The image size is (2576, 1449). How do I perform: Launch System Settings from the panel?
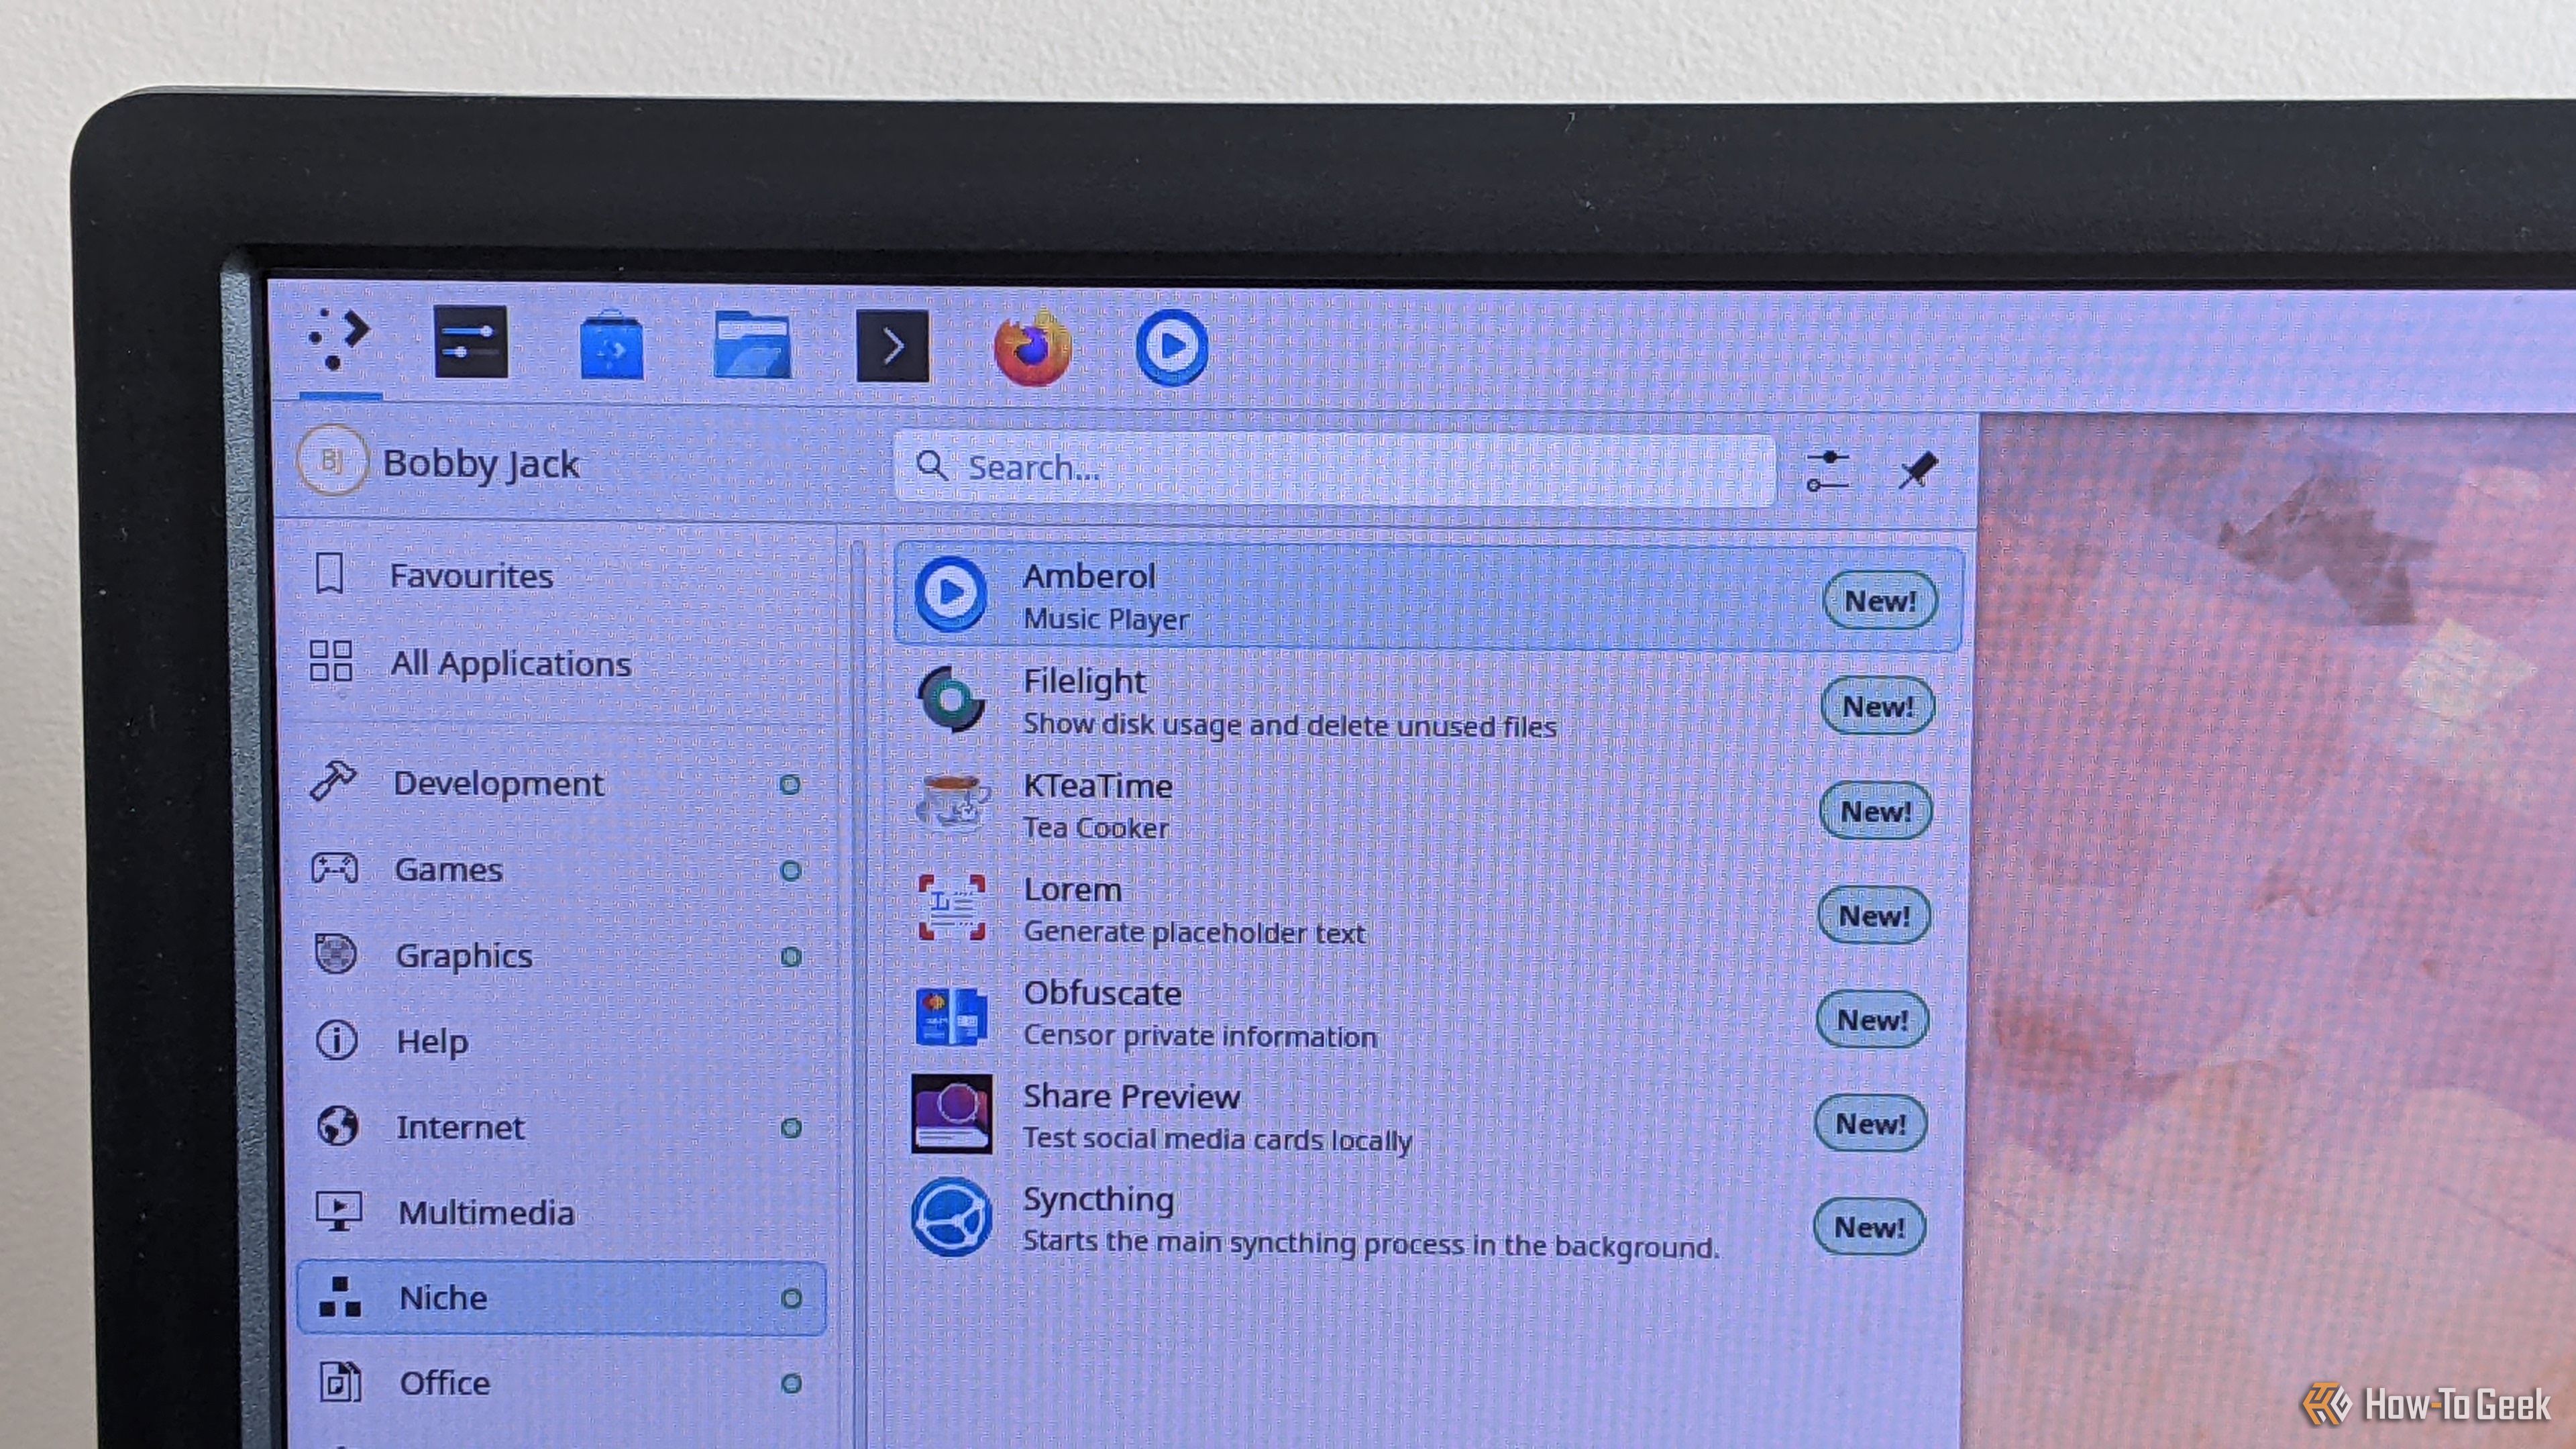(x=471, y=342)
